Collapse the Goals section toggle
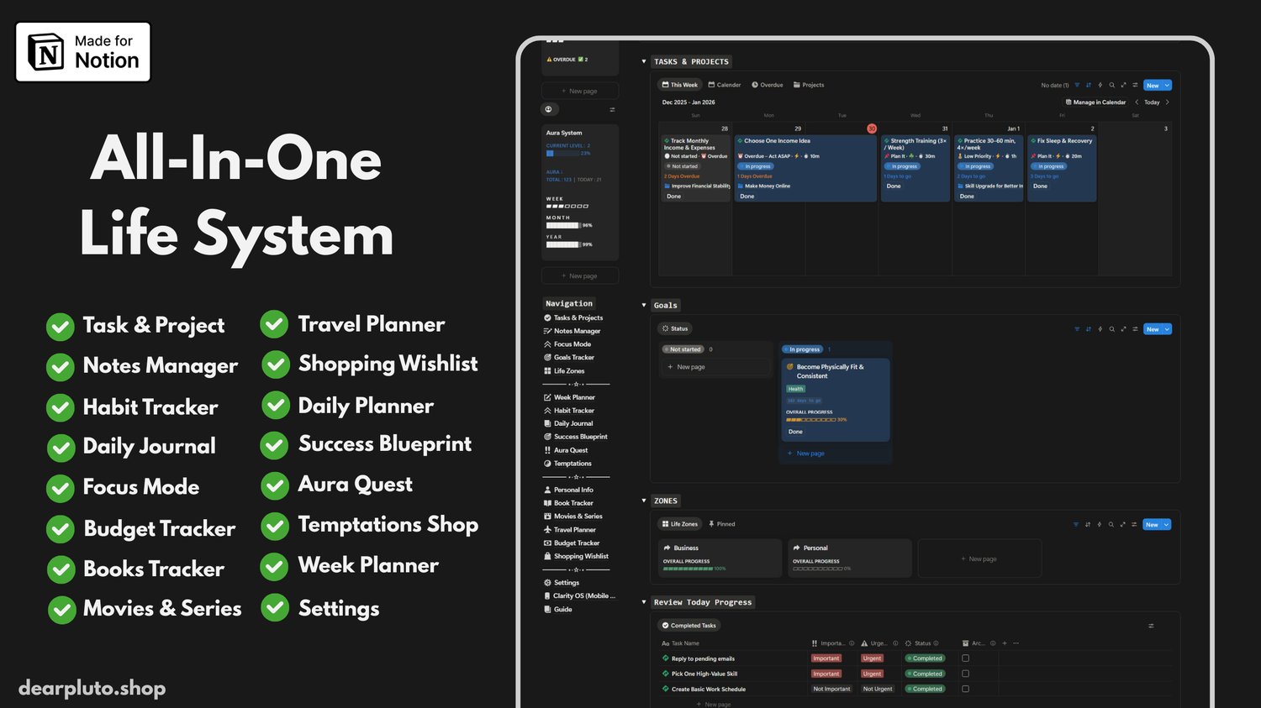The width and height of the screenshot is (1261, 708). tap(644, 305)
